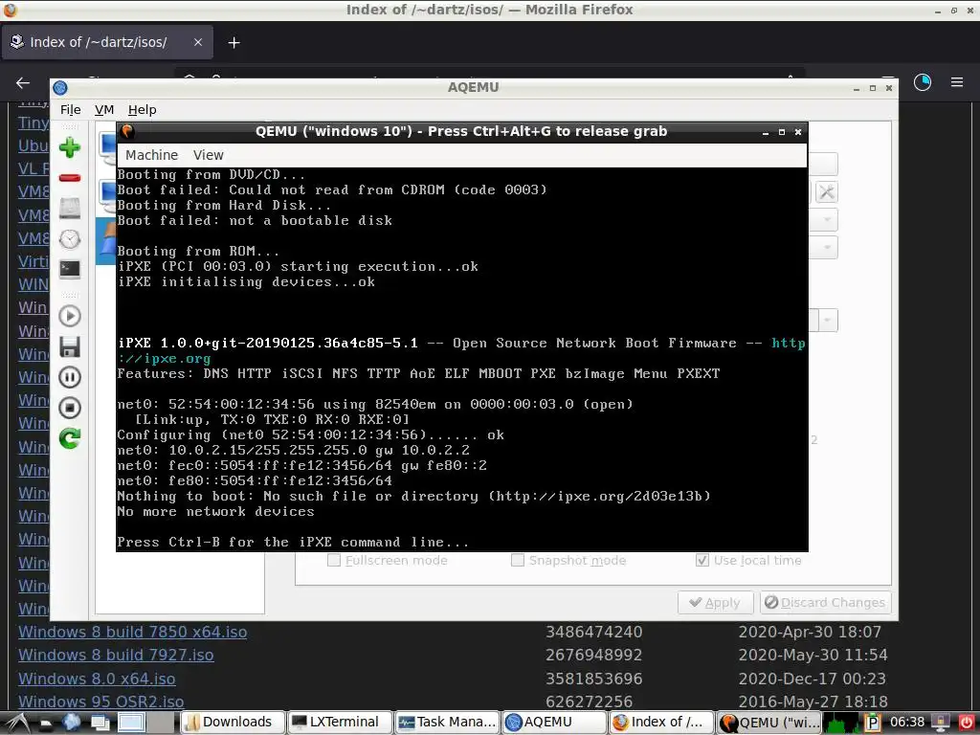This screenshot has height=735, width=980.
Task: Expand lower dropdown arrow at AQEMU right edge
Action: [828, 321]
